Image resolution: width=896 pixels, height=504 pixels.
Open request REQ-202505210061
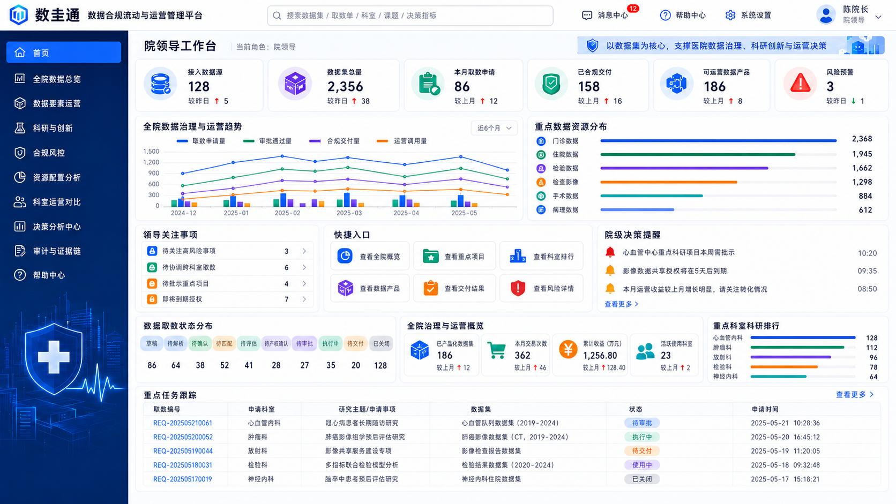click(x=183, y=423)
